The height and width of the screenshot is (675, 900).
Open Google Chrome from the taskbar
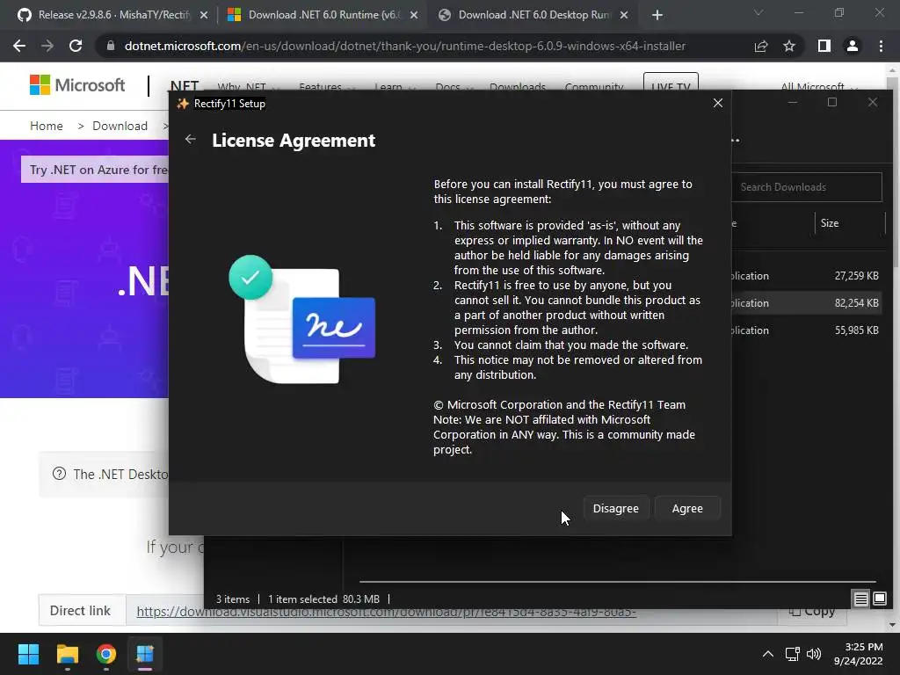(x=106, y=654)
